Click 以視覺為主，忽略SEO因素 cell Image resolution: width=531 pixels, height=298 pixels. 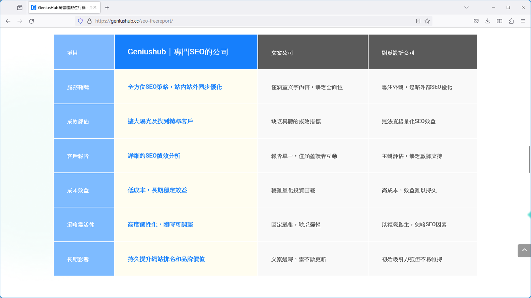point(423,225)
